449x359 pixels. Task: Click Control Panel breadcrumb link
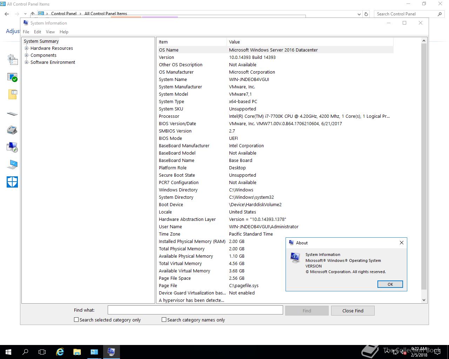click(x=64, y=14)
